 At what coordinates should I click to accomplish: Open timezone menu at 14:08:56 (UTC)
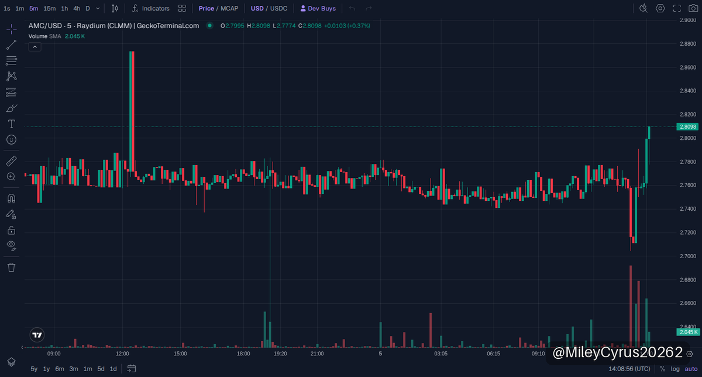[629, 369]
